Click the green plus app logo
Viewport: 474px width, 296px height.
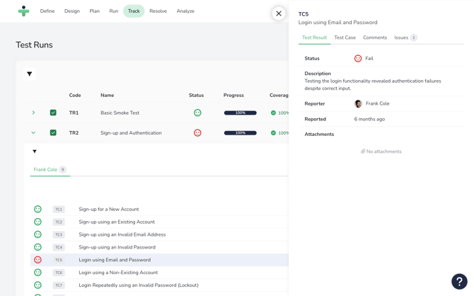tap(24, 11)
